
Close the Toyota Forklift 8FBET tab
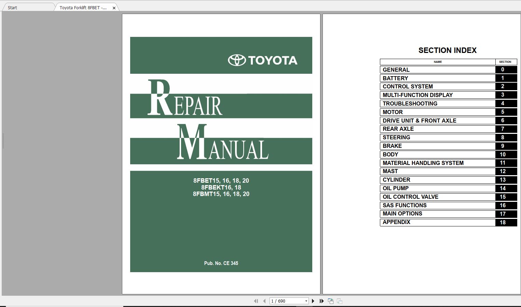point(114,8)
